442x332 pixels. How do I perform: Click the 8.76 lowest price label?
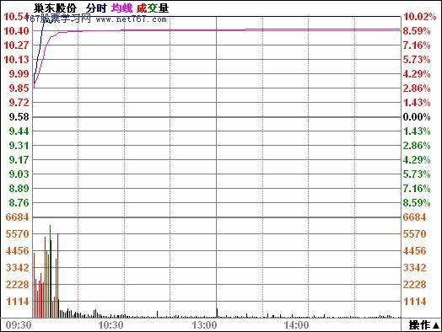[x=19, y=203]
